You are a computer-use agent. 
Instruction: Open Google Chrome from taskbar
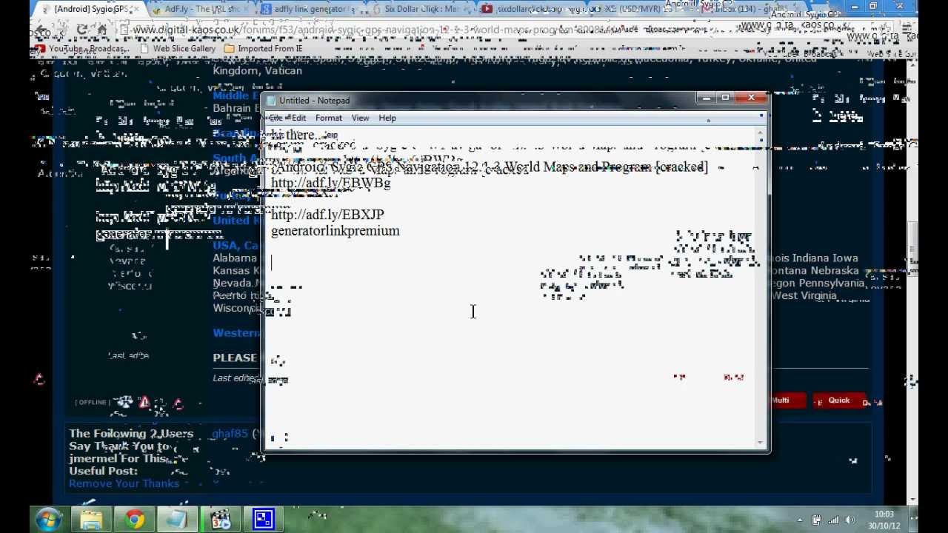pyautogui.click(x=134, y=520)
